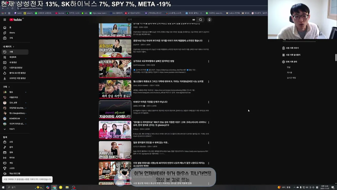Click the page vertical scrollbar thumb

tap(336, 57)
